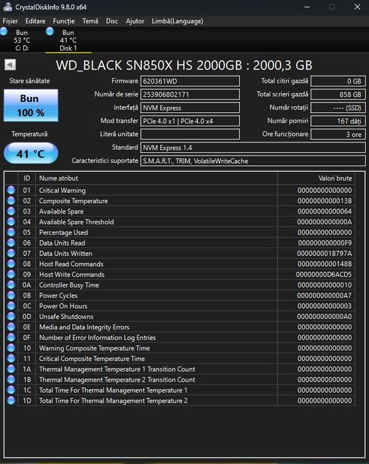Click the ID column header
The image size is (369, 464).
click(26, 178)
